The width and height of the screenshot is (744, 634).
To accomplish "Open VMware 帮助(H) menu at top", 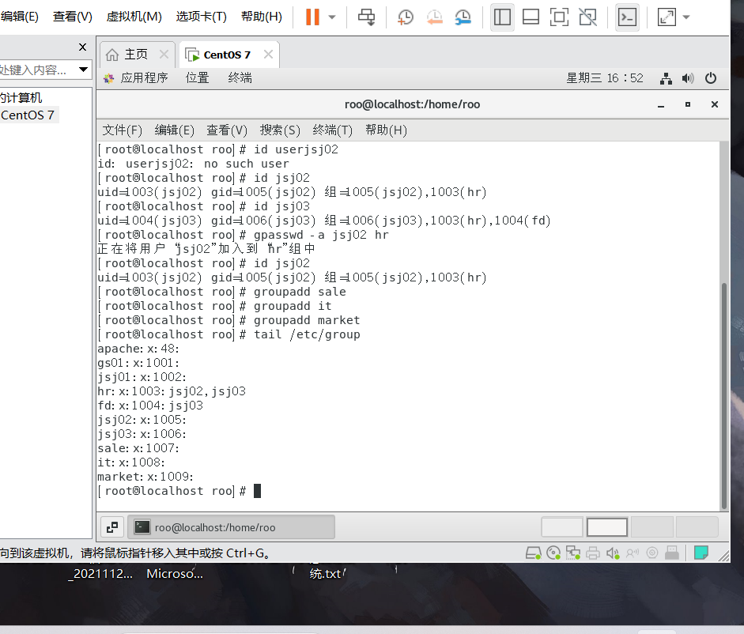I will [262, 17].
